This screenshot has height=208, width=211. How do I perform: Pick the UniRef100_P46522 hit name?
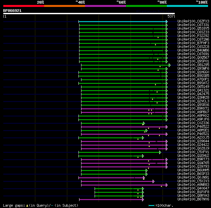tap(193, 127)
